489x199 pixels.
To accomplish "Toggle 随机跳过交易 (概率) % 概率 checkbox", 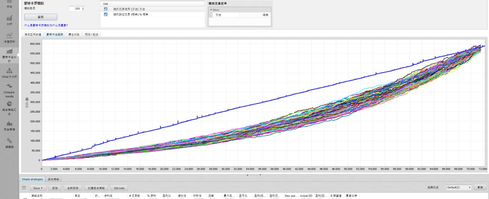I will [x=106, y=14].
